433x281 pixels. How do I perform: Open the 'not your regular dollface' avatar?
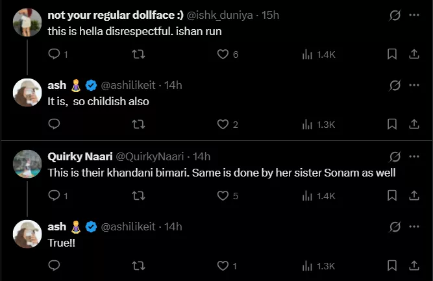coord(28,23)
